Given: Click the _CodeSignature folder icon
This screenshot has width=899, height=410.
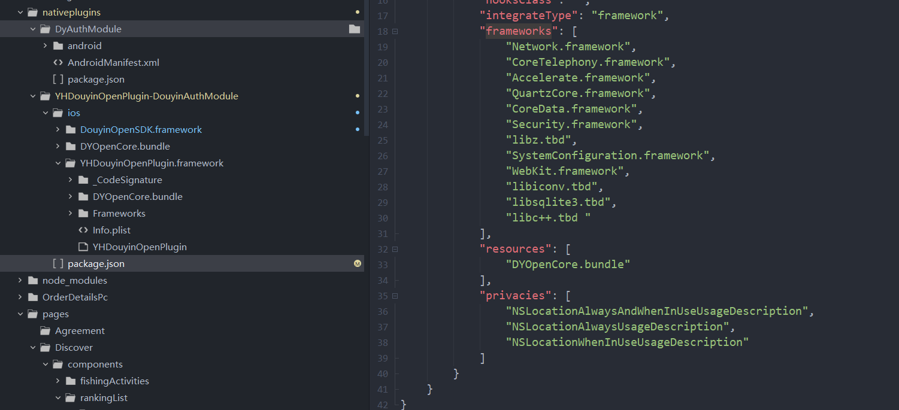Looking at the screenshot, I should click(x=83, y=180).
